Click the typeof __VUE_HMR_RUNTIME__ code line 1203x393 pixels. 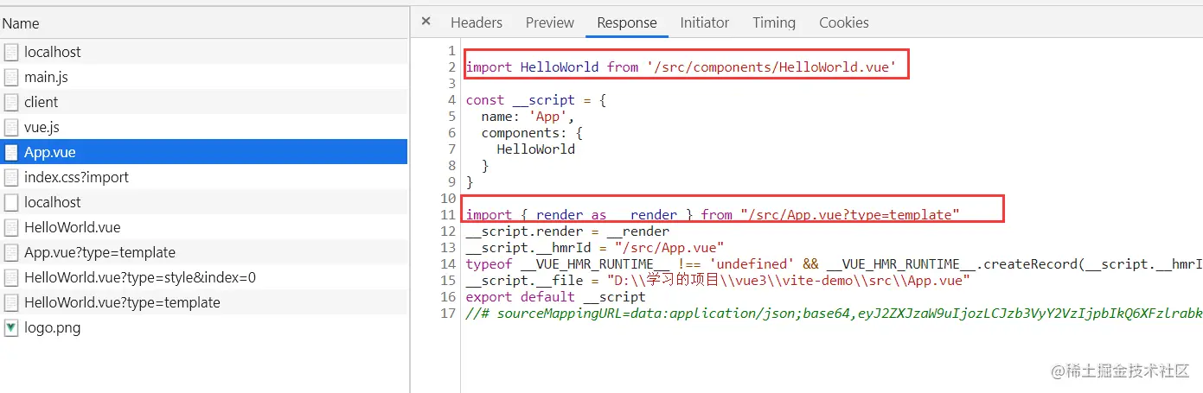pyautogui.click(x=834, y=263)
